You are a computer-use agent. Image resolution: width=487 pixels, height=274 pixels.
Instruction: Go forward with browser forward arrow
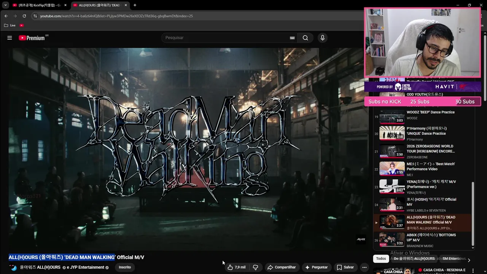pos(15,16)
